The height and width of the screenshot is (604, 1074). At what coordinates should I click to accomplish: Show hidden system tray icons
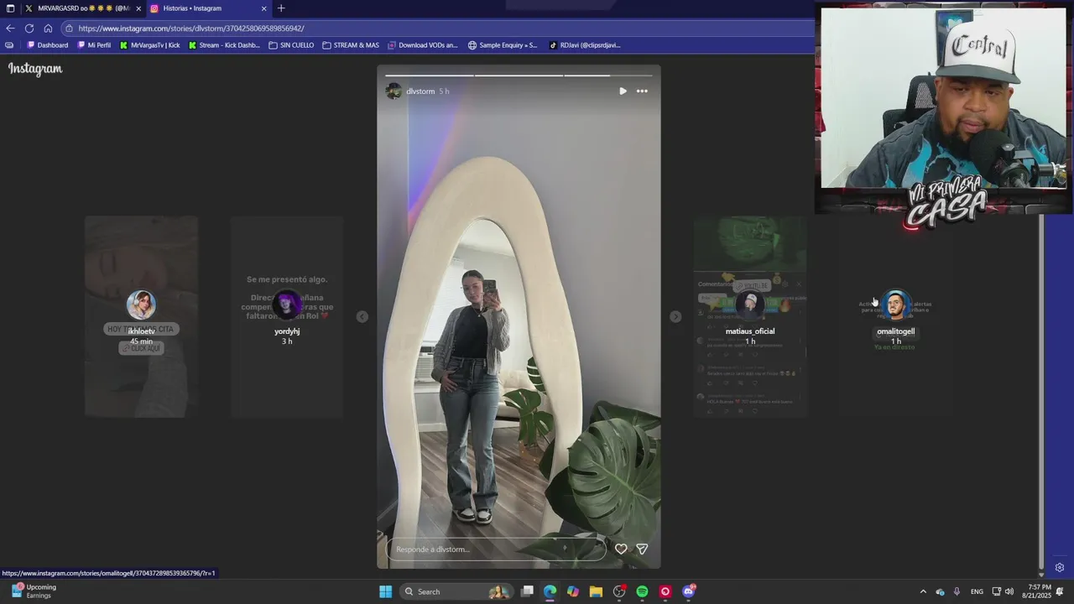[x=923, y=591]
